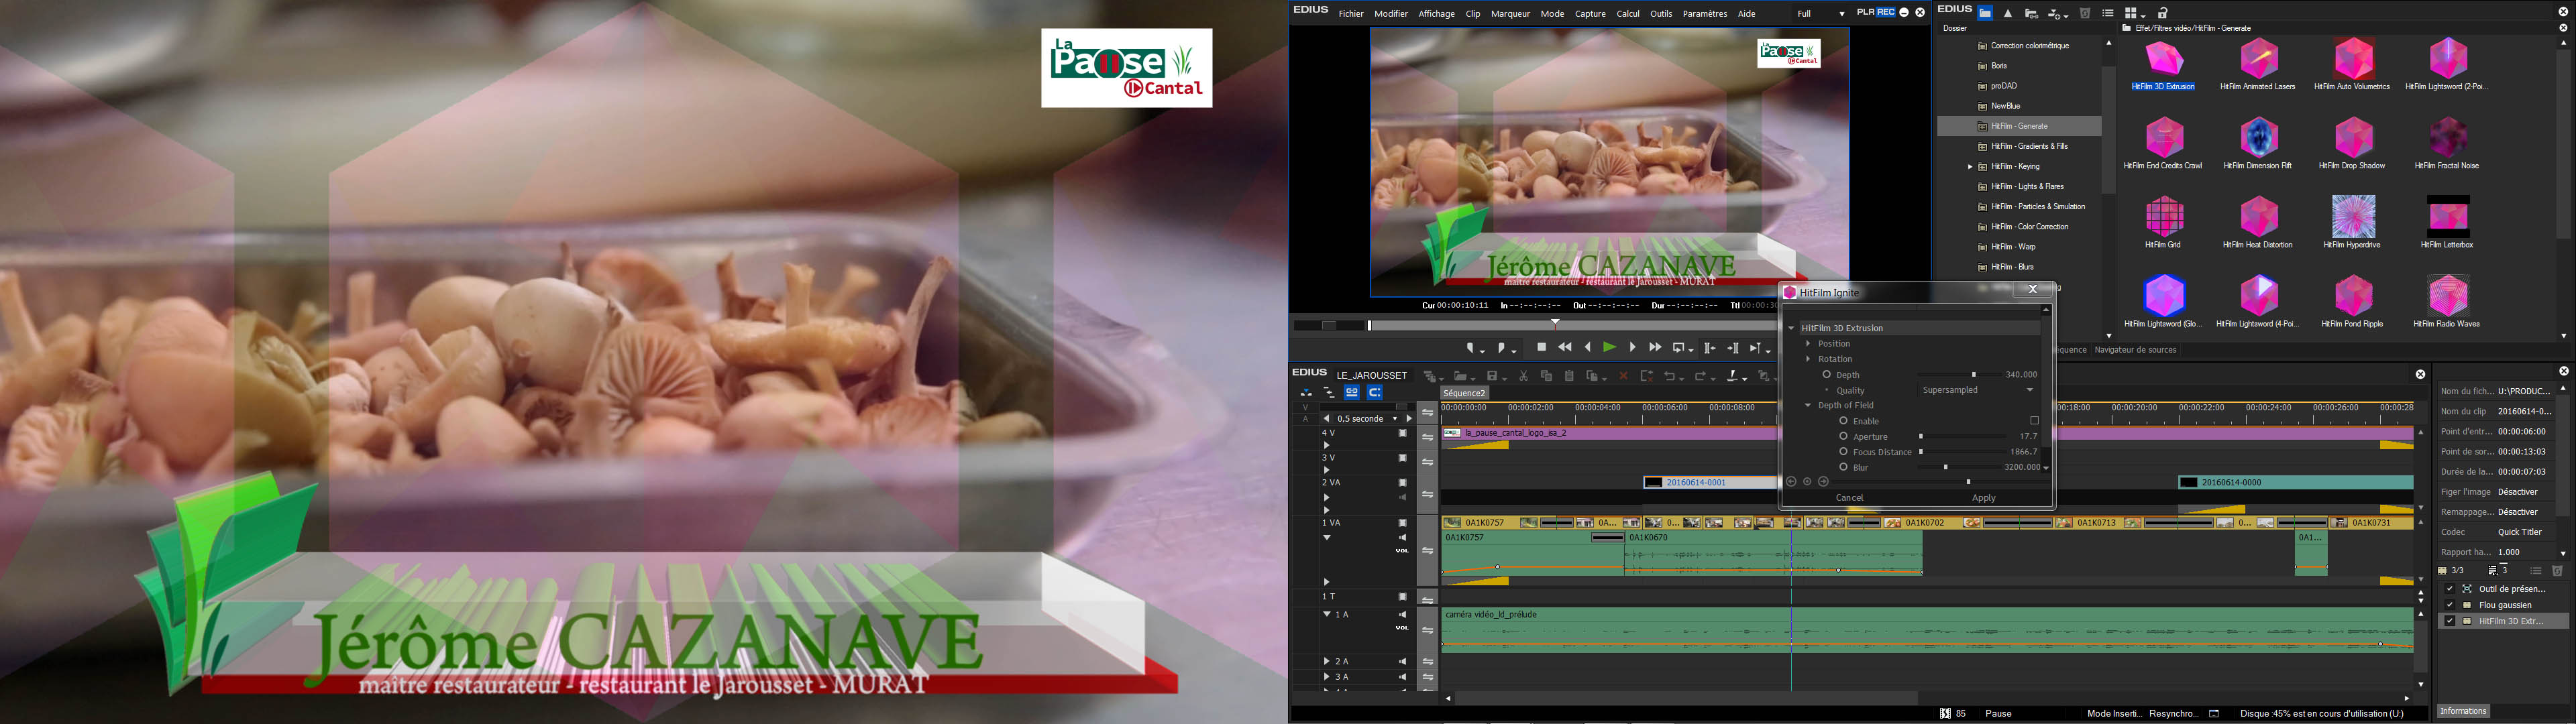Click the Ripple delete icon in the timeline toolbar
The height and width of the screenshot is (724, 2576).
click(x=1647, y=376)
